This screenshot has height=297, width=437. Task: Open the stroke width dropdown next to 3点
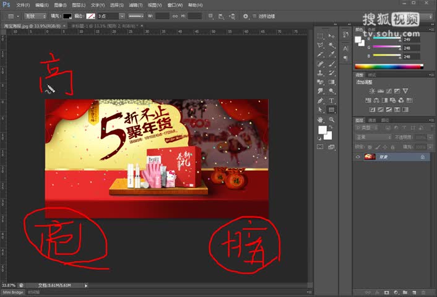point(122,16)
